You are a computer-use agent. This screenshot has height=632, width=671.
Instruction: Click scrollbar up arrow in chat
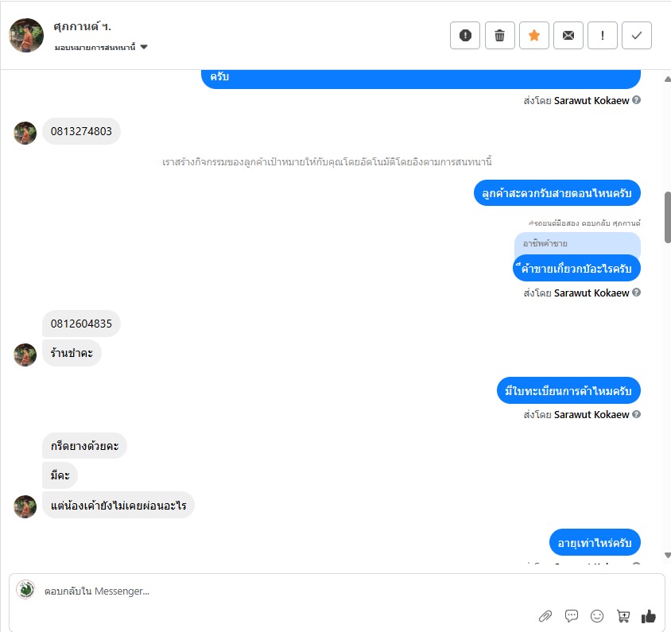[x=667, y=79]
